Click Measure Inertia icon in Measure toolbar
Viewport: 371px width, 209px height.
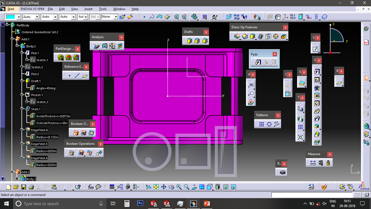[328, 163]
